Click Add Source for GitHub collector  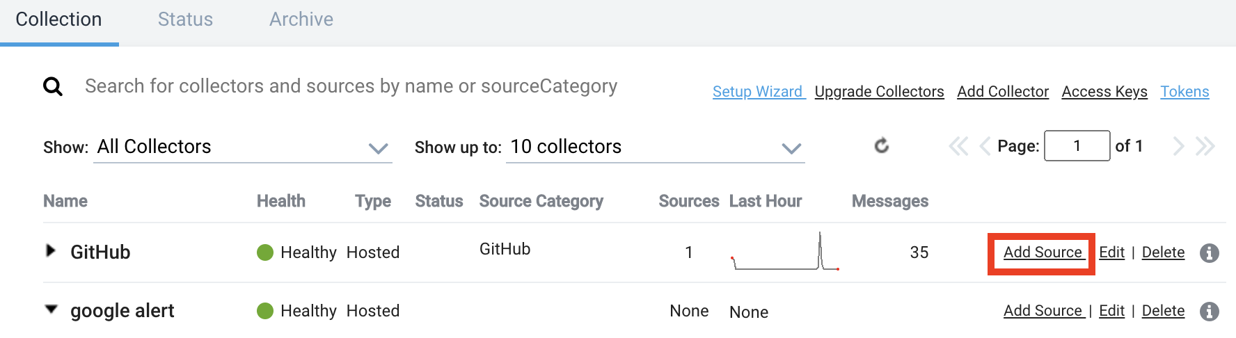tap(1042, 252)
